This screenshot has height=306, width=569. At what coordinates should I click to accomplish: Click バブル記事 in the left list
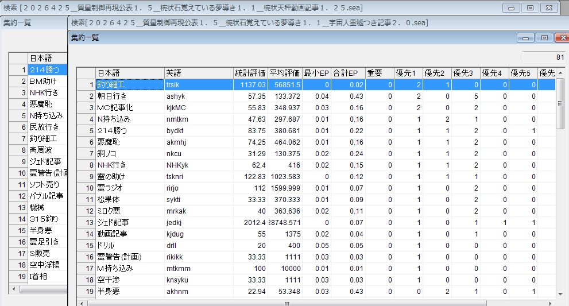47,196
